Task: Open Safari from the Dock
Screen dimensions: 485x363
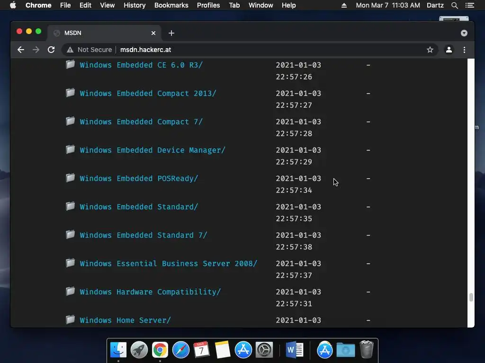Action: point(180,350)
